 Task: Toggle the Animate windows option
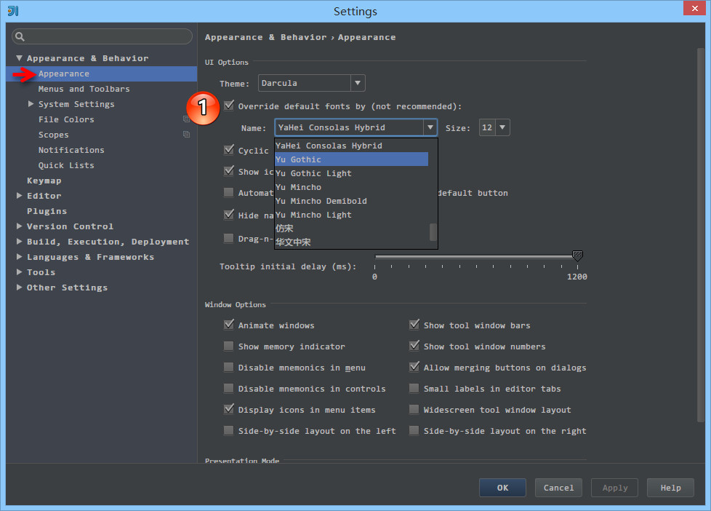coord(228,325)
